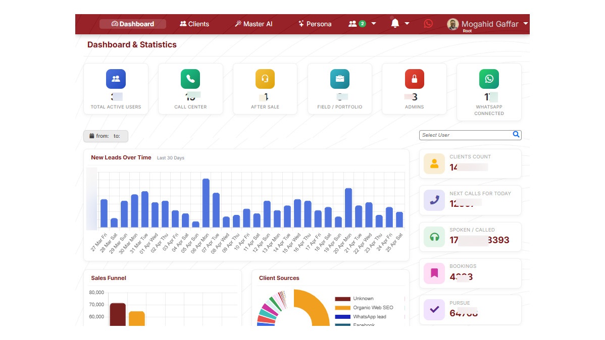Click the WhatsApp lead legend swatch
This screenshot has width=605, height=340.
tap(342, 317)
